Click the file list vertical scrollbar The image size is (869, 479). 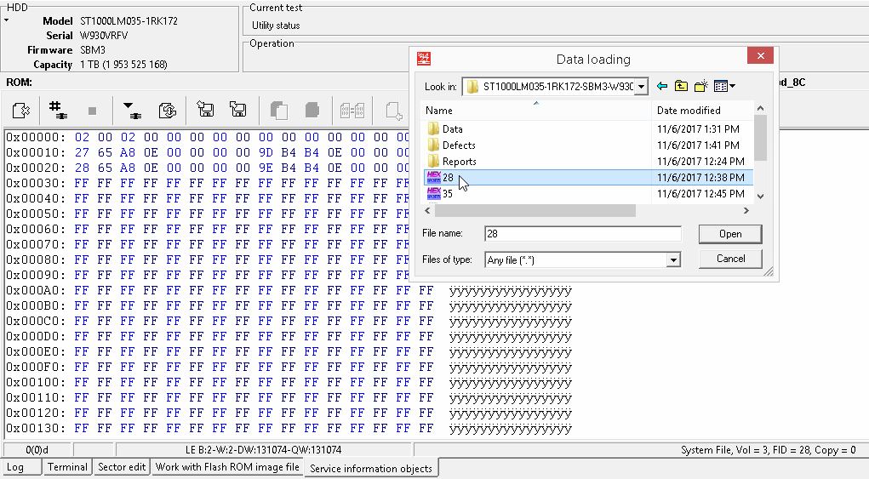pyautogui.click(x=760, y=137)
